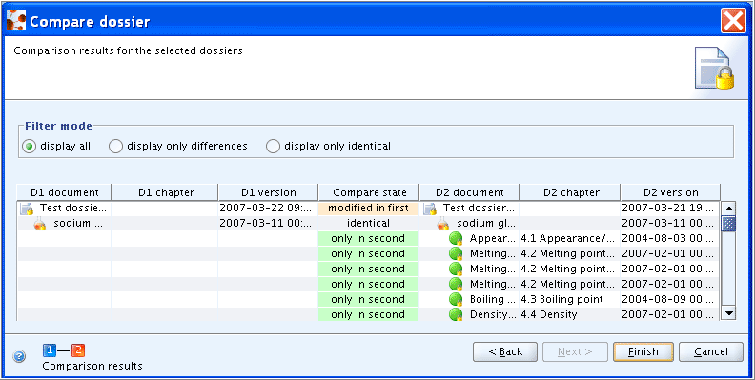Click the help question mark icon
Screen dimensions: 755x380
click(19, 356)
